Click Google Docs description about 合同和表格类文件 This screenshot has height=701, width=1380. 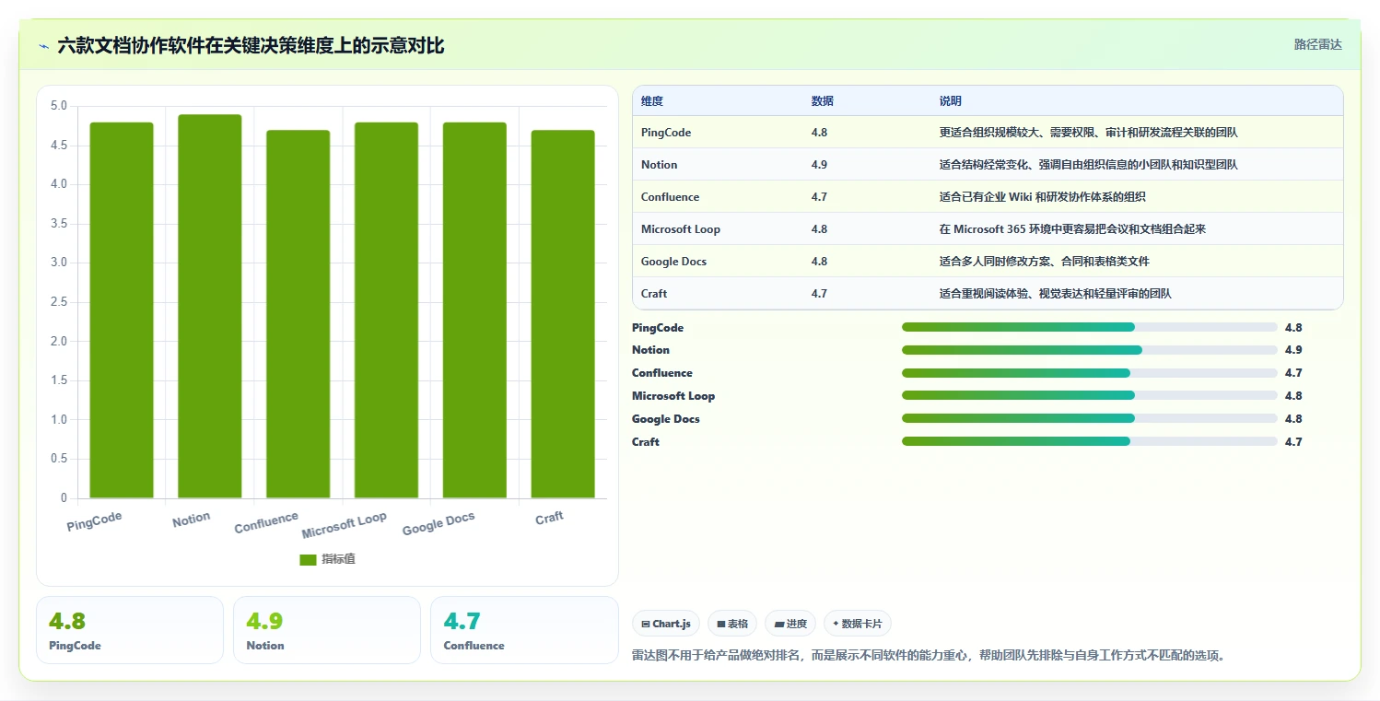(1045, 262)
